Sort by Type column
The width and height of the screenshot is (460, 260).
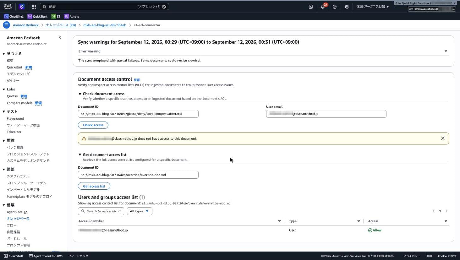358,221
